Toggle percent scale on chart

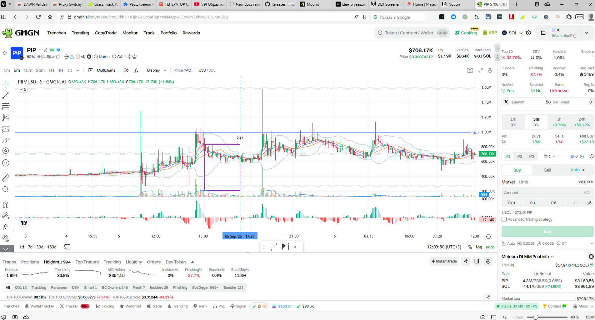pos(470,247)
